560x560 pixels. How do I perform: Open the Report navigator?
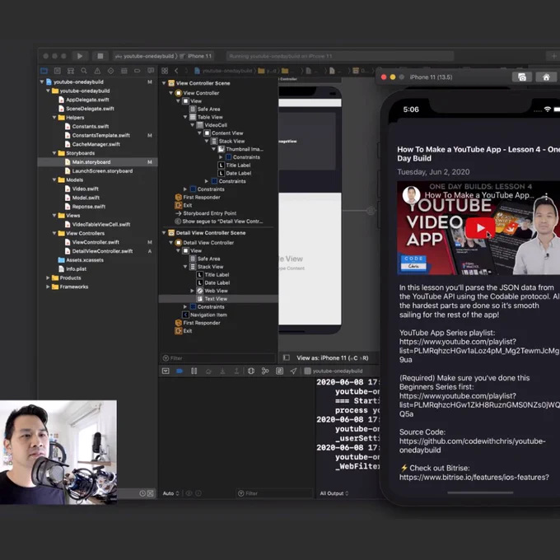click(x=151, y=71)
